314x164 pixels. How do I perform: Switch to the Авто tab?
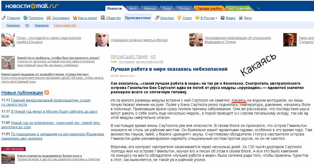pos(133,8)
